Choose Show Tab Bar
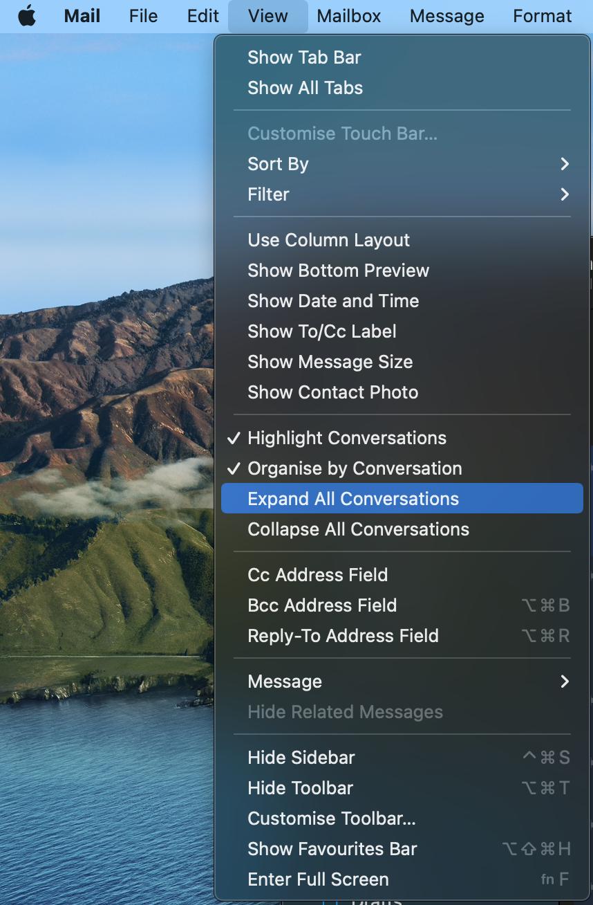593x905 pixels. pos(402,57)
